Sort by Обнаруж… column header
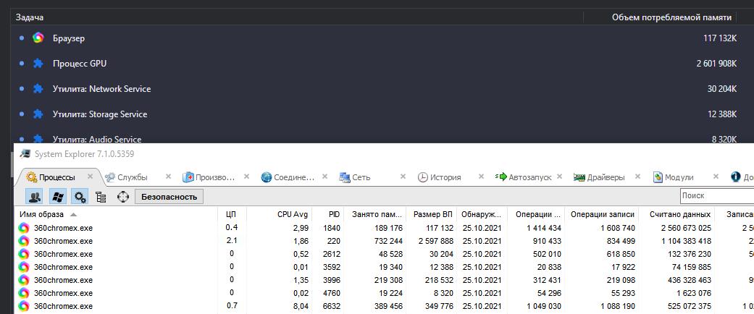The height and width of the screenshot is (314, 754). [x=482, y=214]
